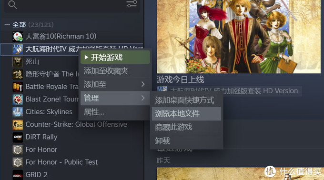Expand the 管理 submenu arrow
Screen dimensions: 324x180
tap(143, 98)
